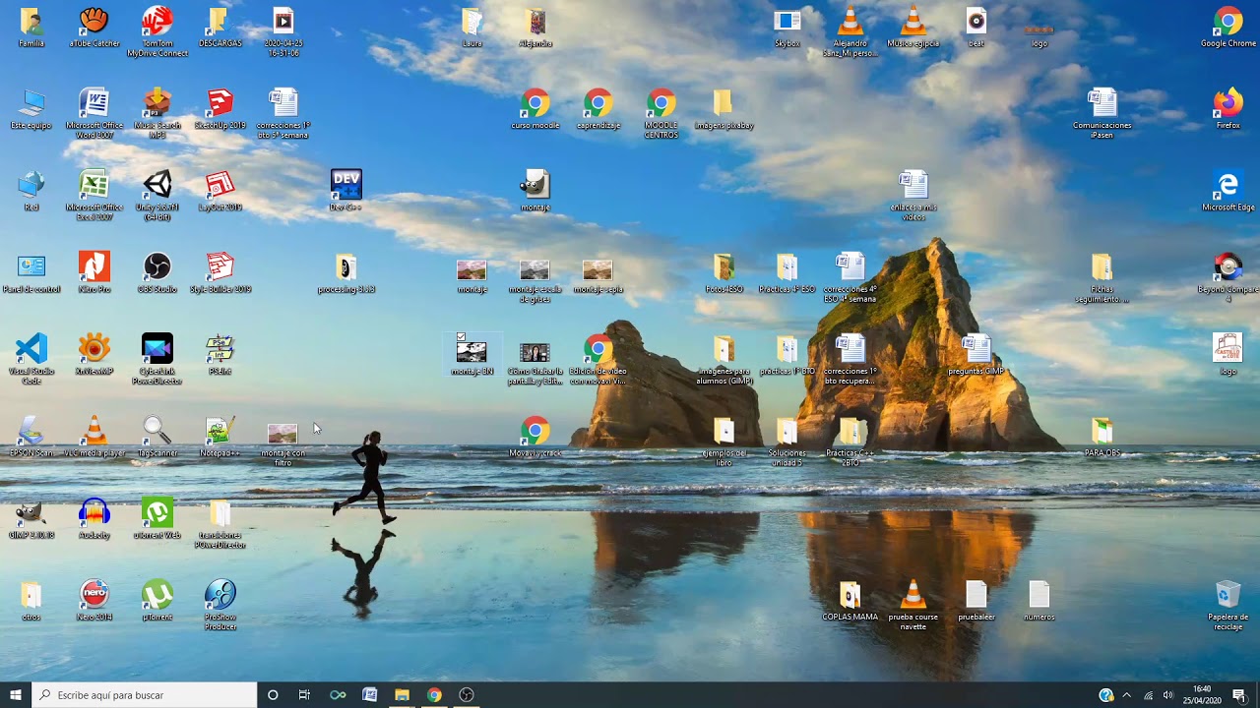The width and height of the screenshot is (1260, 708).
Task: Uncheck the montaje BN selection checkbox
Action: (x=461, y=337)
